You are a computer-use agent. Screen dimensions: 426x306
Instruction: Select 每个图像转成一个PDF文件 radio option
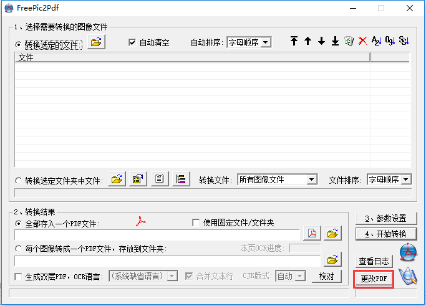18,249
